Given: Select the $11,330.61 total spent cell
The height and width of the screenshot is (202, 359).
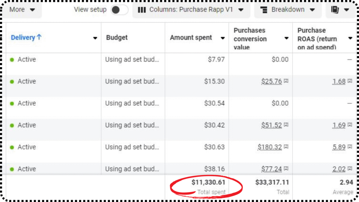Looking at the screenshot, I should tap(208, 182).
